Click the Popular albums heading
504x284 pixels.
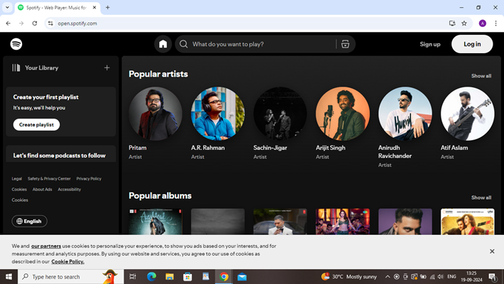[160, 196]
